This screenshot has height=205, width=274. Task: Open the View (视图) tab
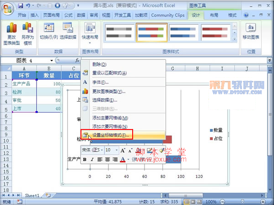(x=106, y=16)
